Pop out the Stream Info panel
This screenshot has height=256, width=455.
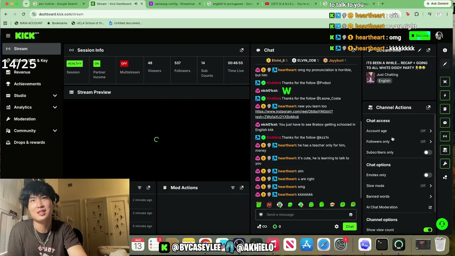[428, 50]
